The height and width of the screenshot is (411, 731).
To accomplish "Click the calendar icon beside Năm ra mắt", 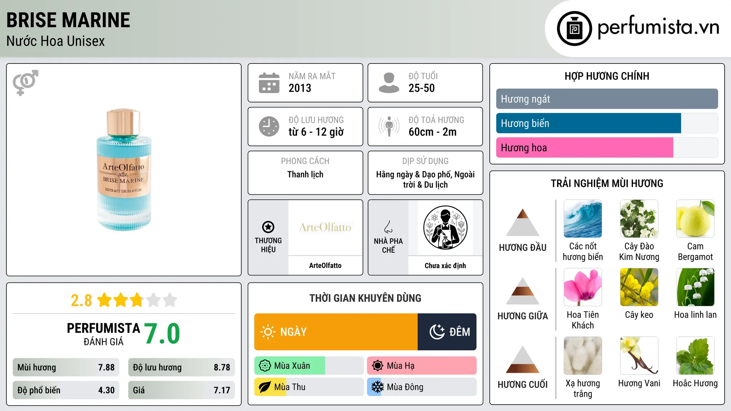I will click(x=269, y=83).
